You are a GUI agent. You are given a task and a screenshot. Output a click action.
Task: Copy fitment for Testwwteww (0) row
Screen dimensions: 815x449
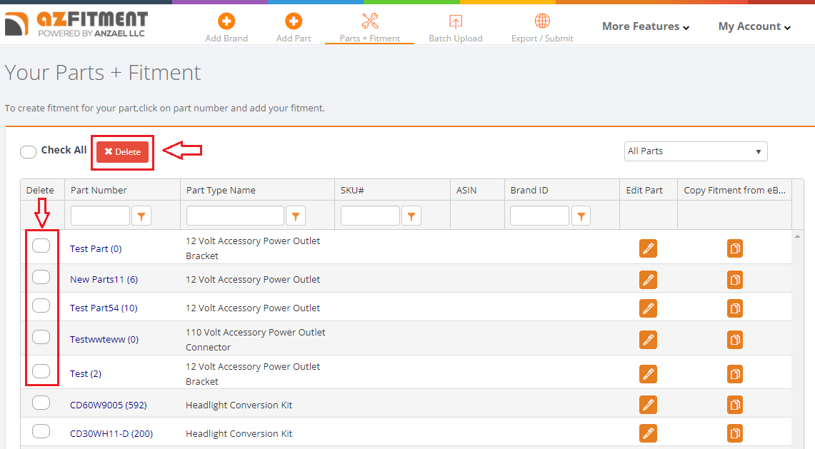point(735,340)
